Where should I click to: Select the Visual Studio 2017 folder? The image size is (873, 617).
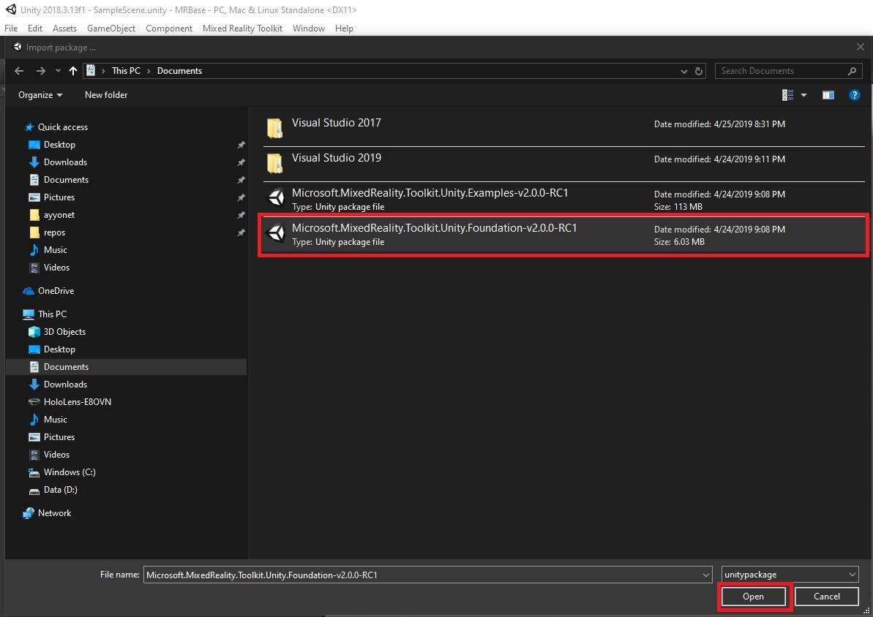[563, 129]
